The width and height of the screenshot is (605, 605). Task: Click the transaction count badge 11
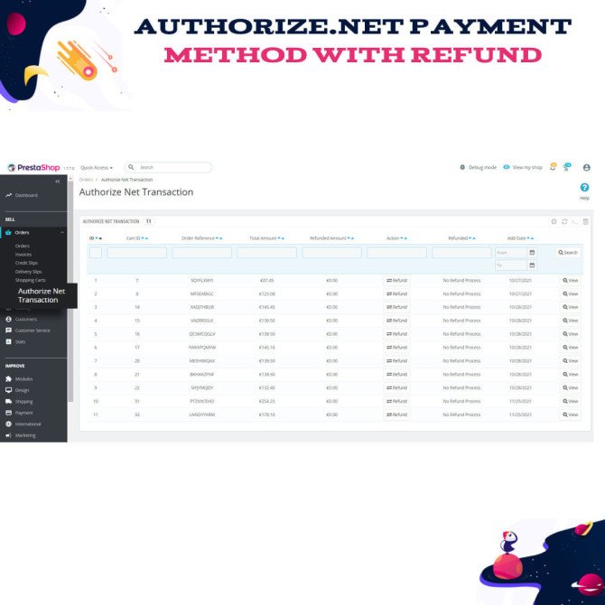148,221
